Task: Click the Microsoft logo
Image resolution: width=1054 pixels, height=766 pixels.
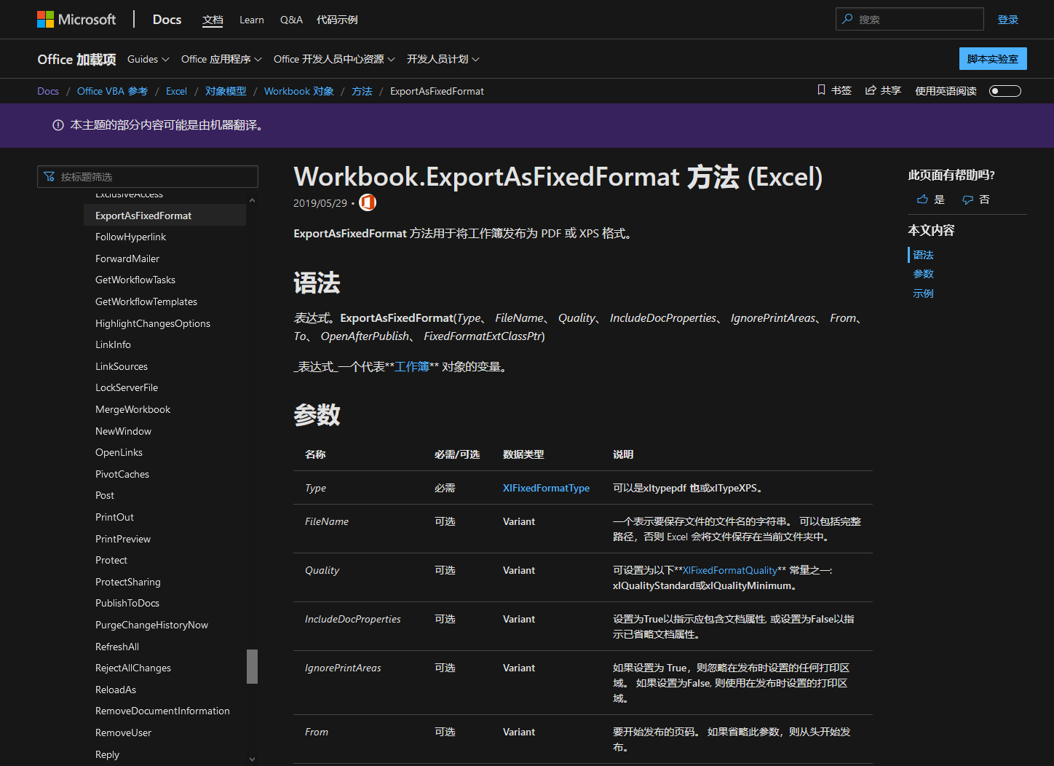Action: [x=76, y=20]
